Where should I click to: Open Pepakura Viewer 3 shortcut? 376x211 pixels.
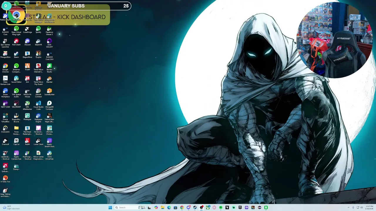point(49,31)
